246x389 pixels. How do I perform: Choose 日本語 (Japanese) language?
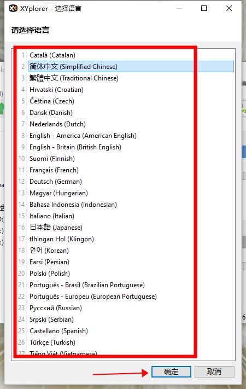[x=56, y=227]
